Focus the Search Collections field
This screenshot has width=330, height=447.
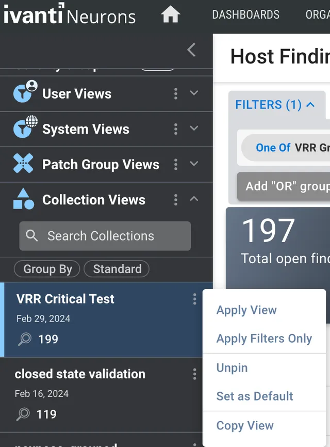[x=105, y=236]
